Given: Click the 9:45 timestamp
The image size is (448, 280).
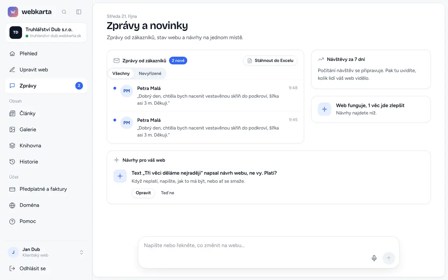Looking at the screenshot, I should click(x=293, y=120).
